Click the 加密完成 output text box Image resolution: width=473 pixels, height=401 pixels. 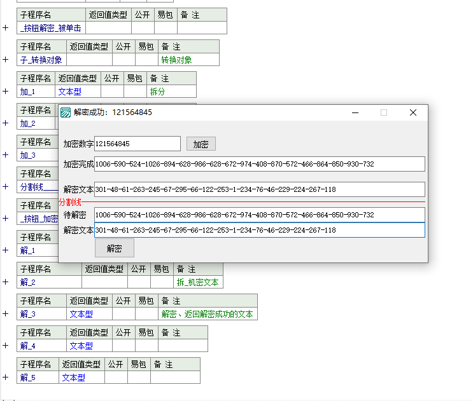[x=258, y=164]
